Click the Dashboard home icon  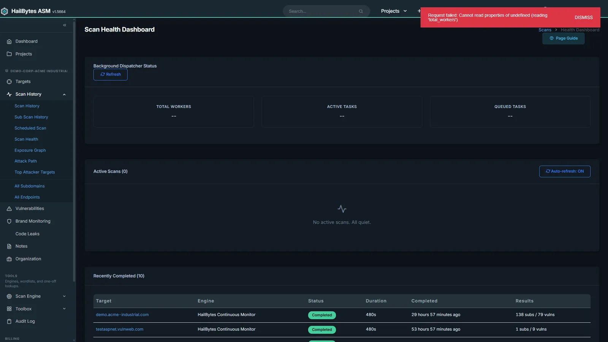coord(9,41)
